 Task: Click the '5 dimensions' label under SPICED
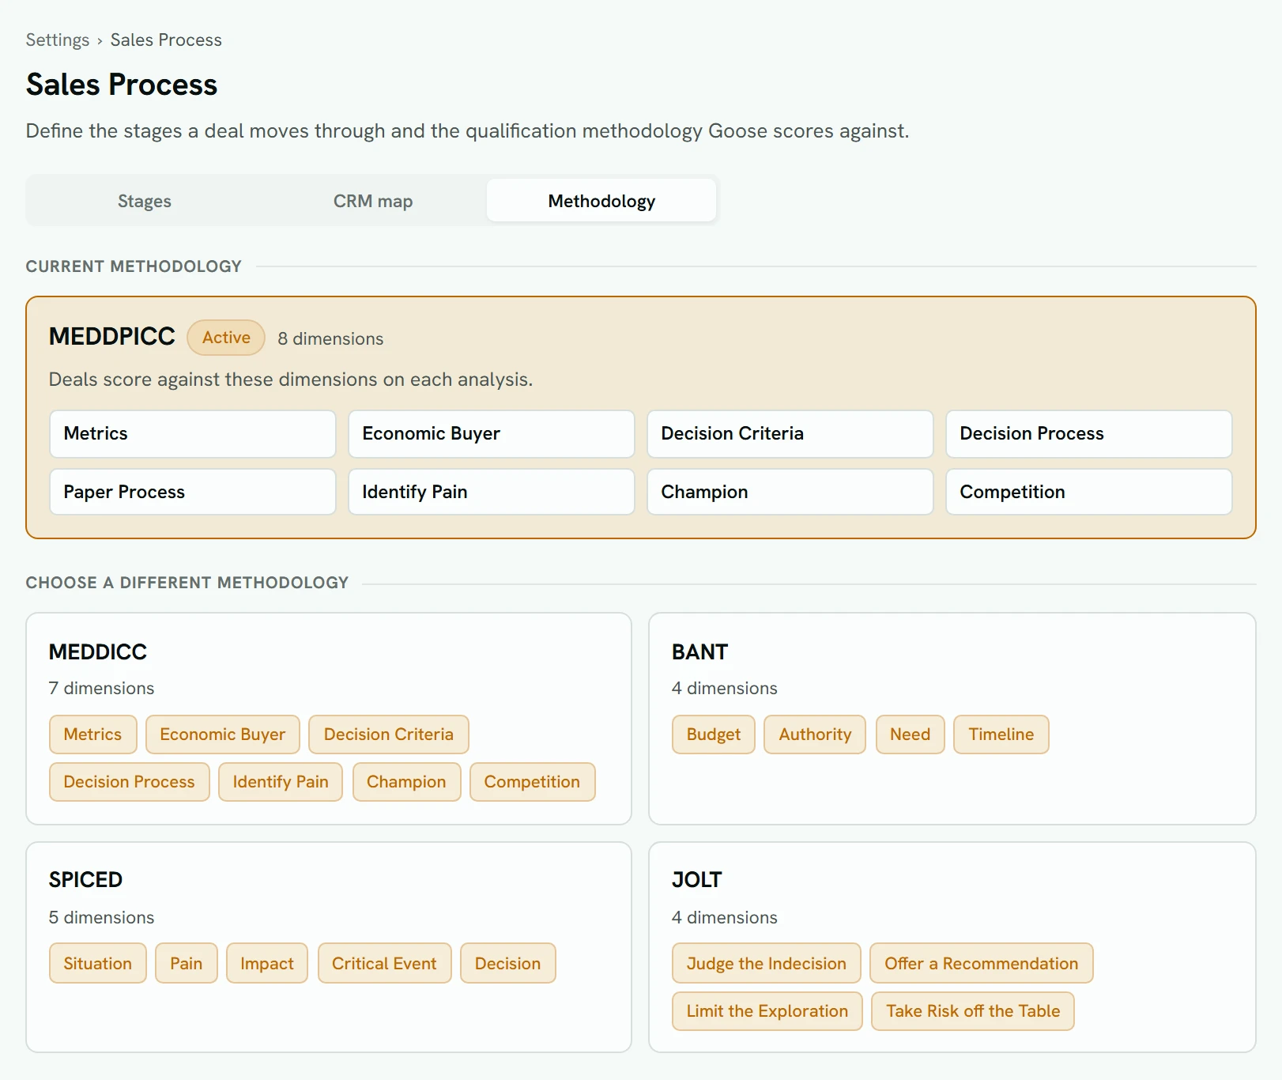tap(101, 917)
